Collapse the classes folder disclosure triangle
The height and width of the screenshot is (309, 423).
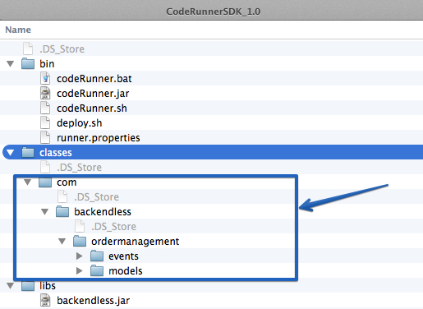pyautogui.click(x=11, y=153)
